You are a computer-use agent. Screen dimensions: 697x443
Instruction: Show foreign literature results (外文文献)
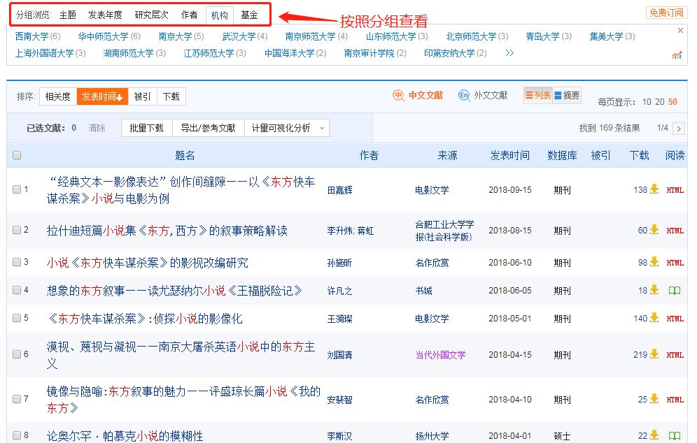(x=483, y=96)
